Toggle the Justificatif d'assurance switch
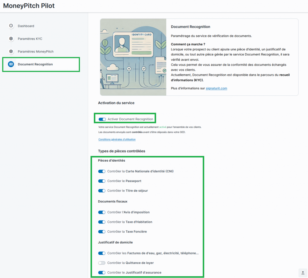This screenshot has width=308, height=278. [102, 273]
